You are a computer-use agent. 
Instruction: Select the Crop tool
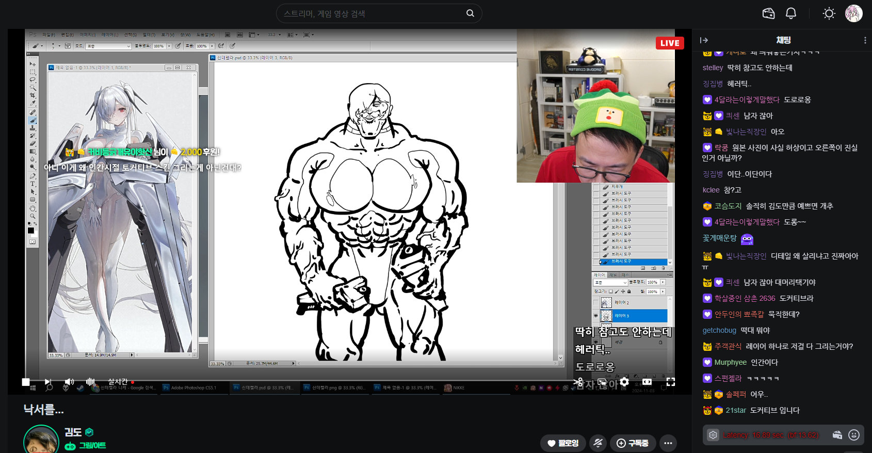(33, 96)
